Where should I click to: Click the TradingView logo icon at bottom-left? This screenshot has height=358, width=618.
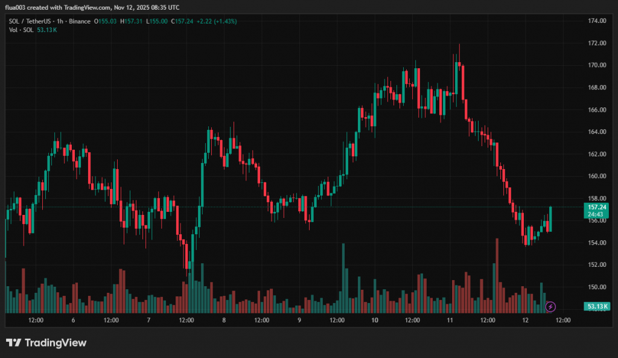pos(13,343)
